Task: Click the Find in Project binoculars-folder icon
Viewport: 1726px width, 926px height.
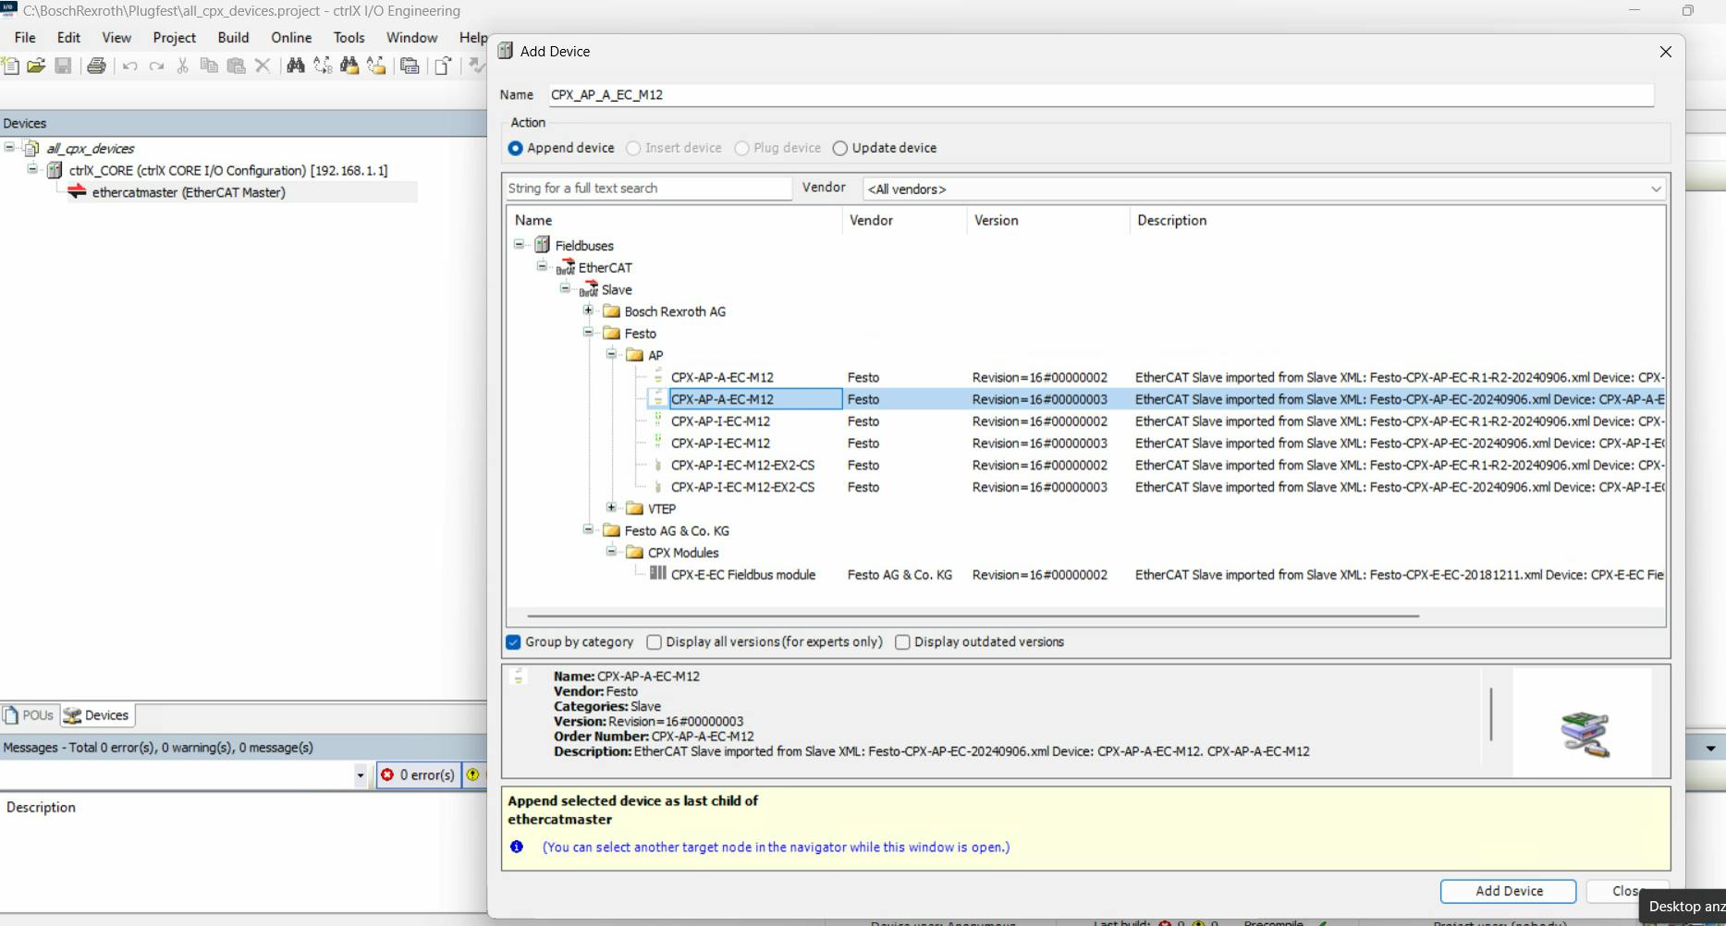Action: 349,66
